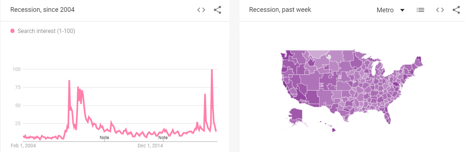Click the "Recession, past week" title
465x152 pixels.
click(x=280, y=10)
